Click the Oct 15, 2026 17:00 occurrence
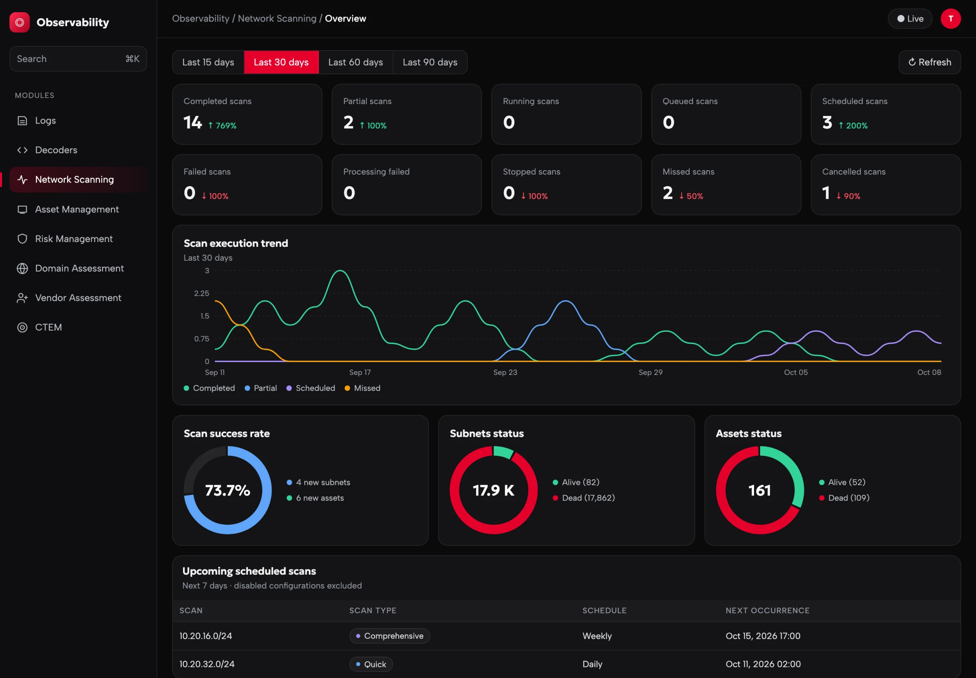 click(x=763, y=636)
